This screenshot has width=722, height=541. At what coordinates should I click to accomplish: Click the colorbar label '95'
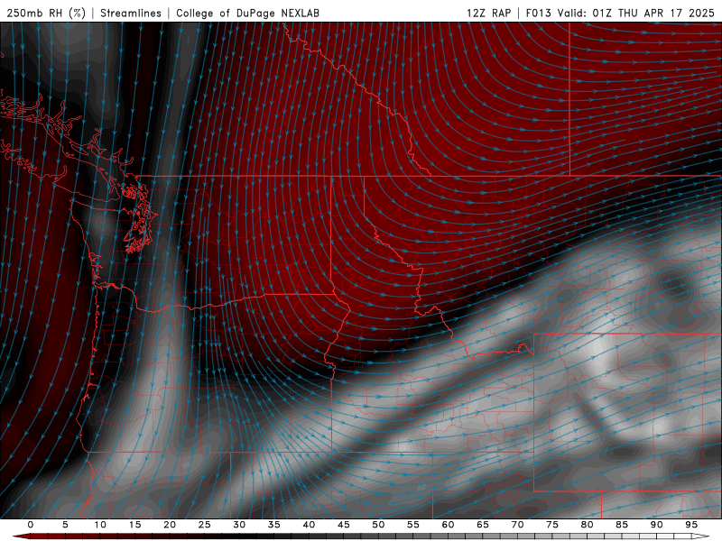pyautogui.click(x=691, y=525)
